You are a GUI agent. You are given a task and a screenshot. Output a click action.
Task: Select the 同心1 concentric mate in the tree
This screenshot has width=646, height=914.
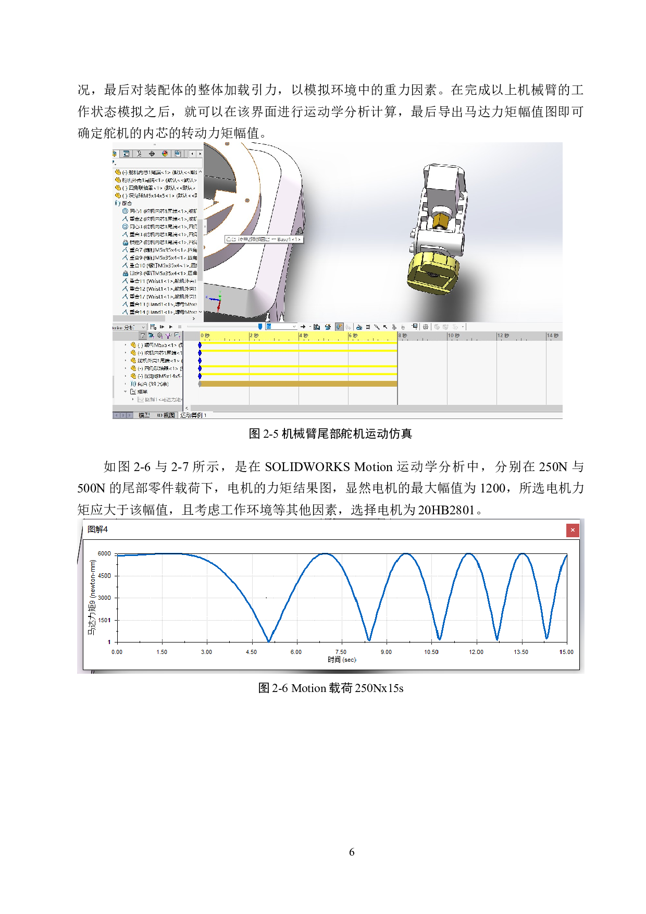point(136,211)
